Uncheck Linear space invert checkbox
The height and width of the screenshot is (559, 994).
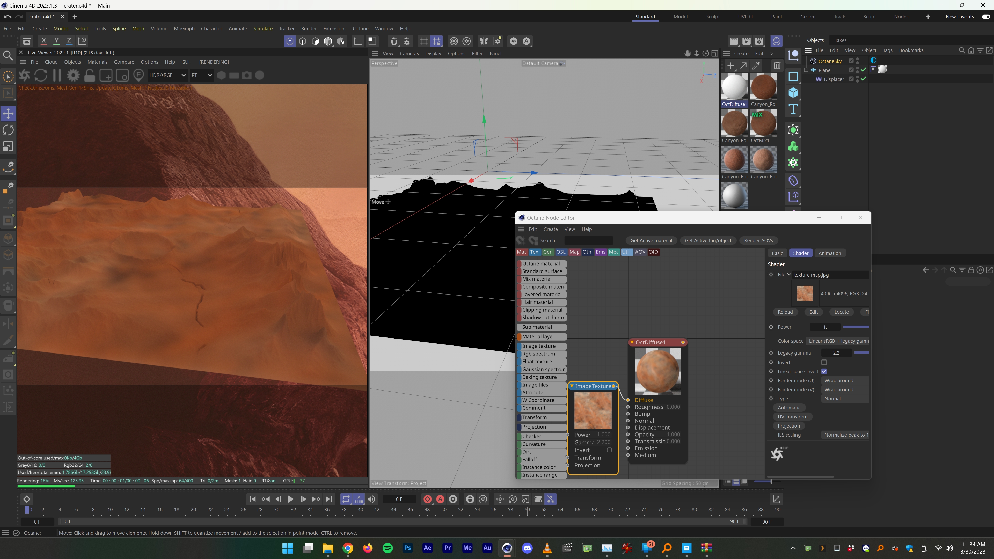[824, 372]
